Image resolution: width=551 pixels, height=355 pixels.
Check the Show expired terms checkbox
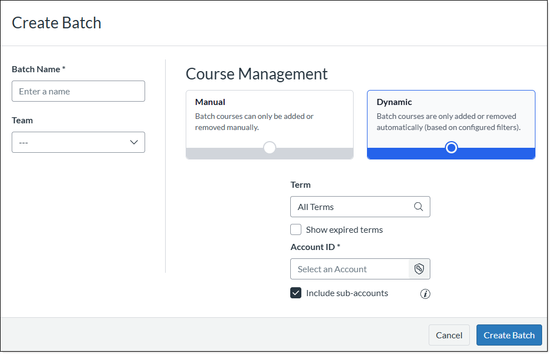pyautogui.click(x=295, y=229)
